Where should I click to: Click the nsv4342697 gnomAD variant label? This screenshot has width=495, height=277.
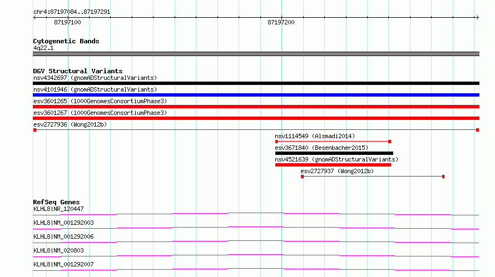click(95, 78)
